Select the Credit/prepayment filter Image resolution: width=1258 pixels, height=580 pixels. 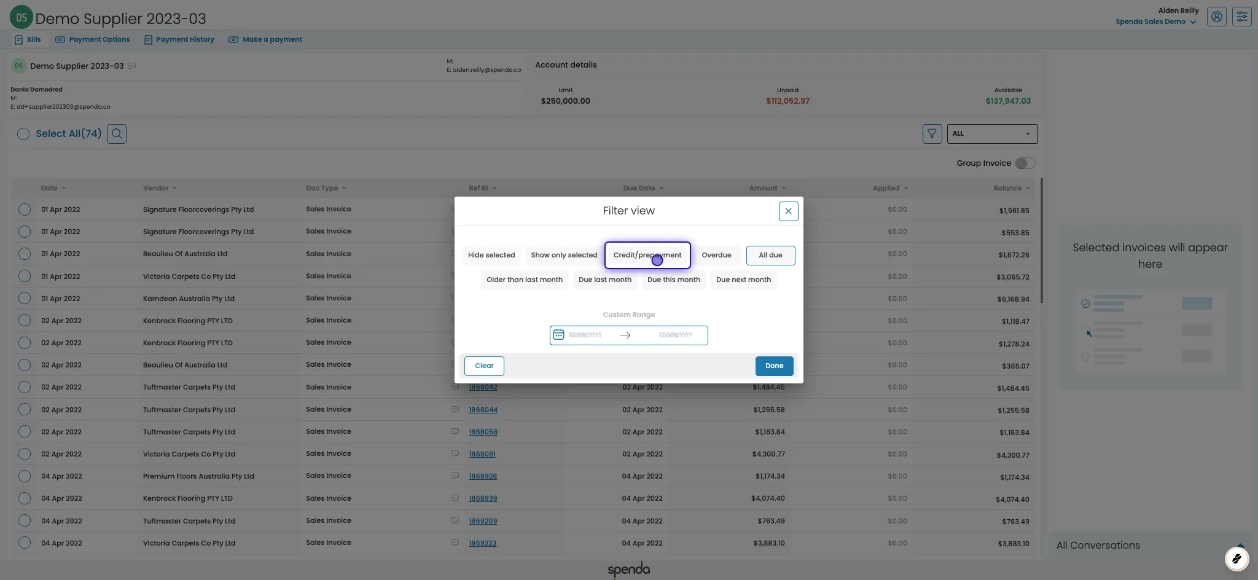point(647,255)
